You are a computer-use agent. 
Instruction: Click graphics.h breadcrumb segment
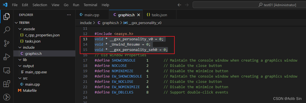(111, 23)
